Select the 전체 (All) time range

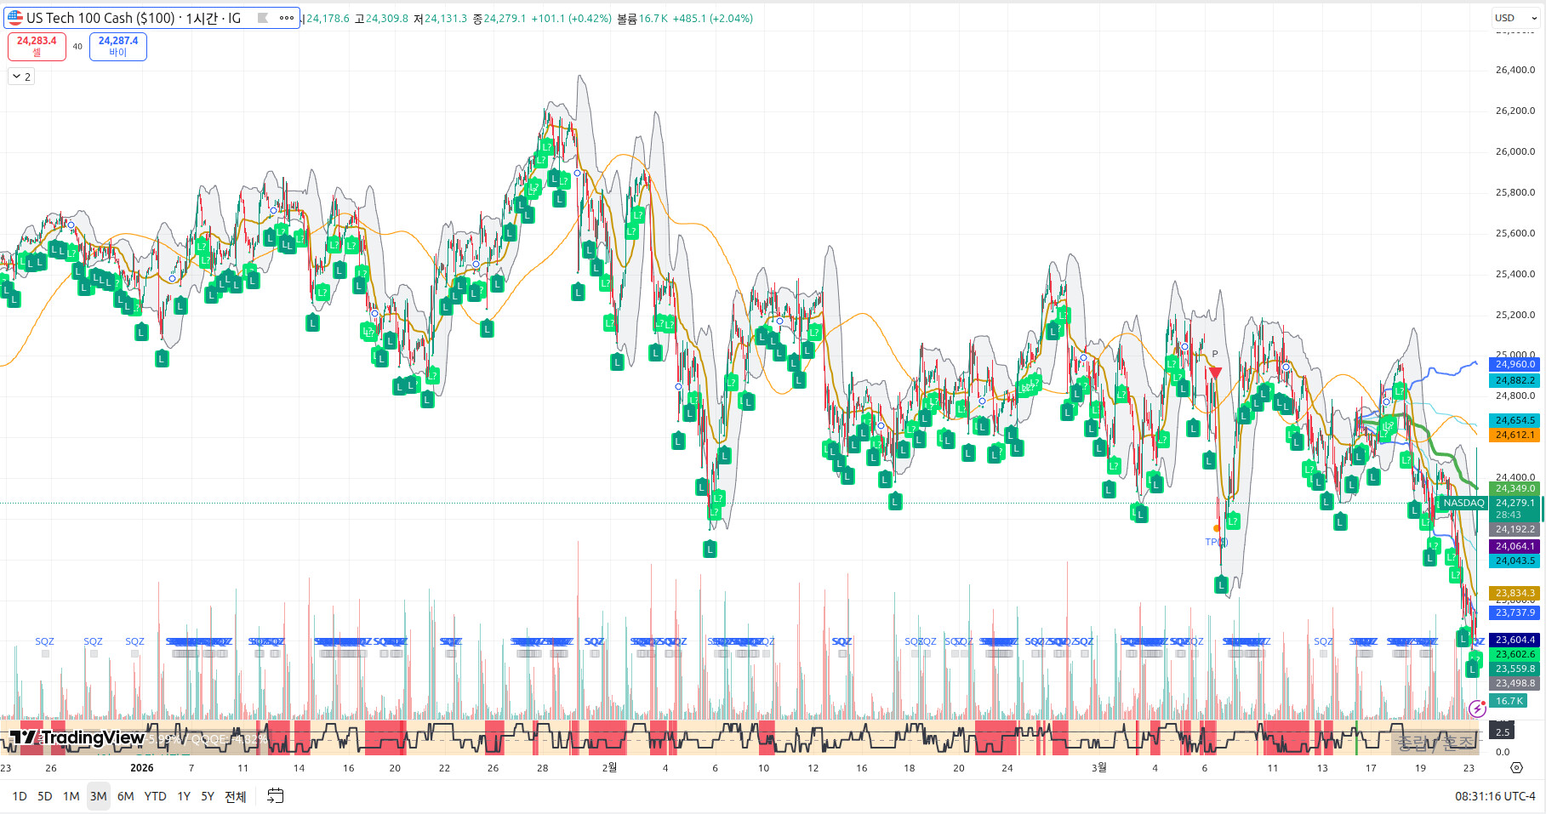coord(236,796)
